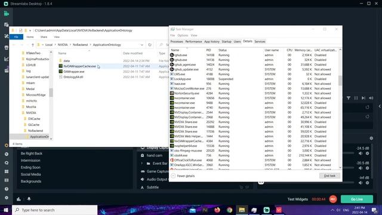Select Ontology64.dll file in Explorer

tap(73, 77)
